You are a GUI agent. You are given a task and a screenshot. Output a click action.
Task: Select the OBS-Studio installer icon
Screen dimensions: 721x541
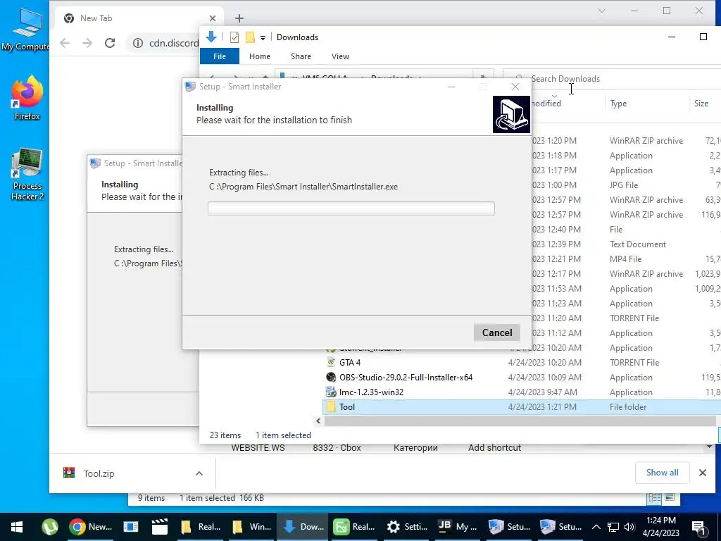coord(331,378)
